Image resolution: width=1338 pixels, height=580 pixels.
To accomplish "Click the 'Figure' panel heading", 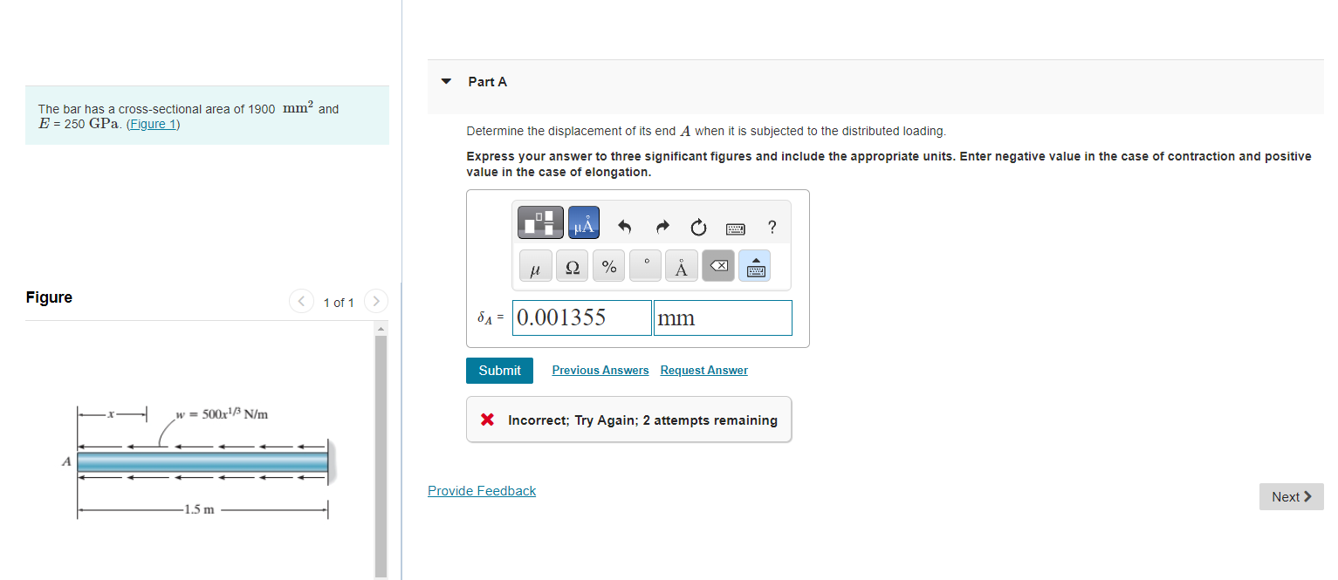I will 49,297.
